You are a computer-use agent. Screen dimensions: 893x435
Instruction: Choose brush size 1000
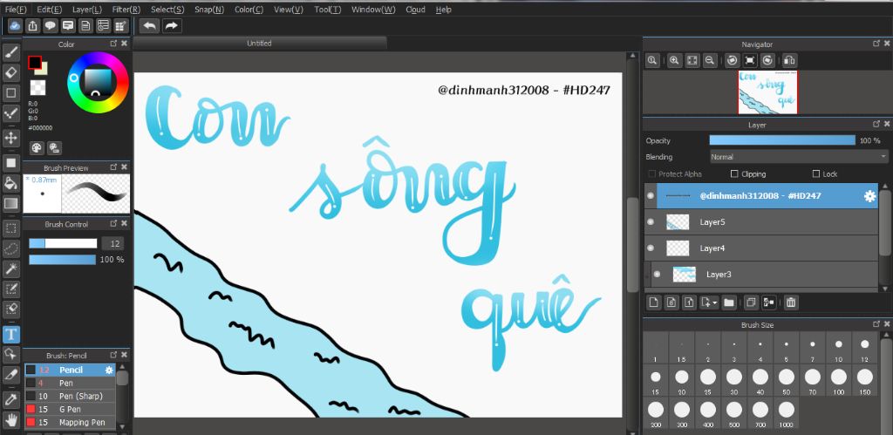786,412
